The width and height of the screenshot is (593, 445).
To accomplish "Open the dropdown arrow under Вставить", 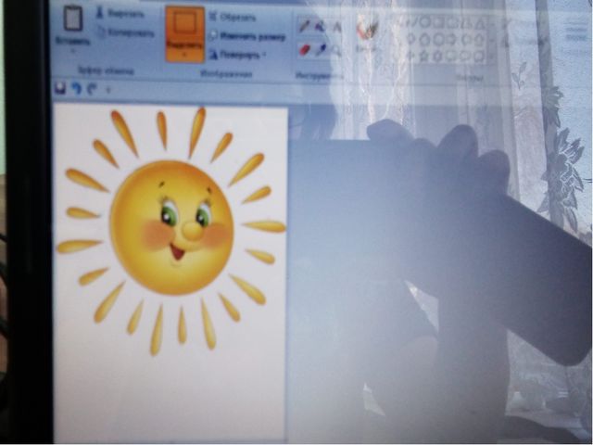I will pyautogui.click(x=72, y=50).
